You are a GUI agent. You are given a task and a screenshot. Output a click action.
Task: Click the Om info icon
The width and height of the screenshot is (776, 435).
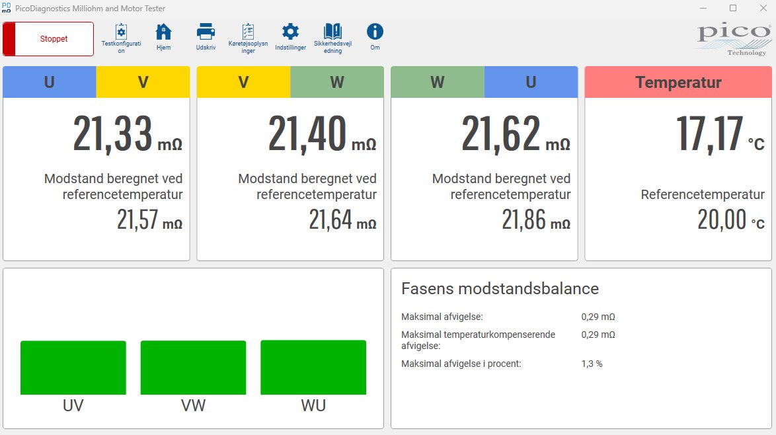point(375,32)
